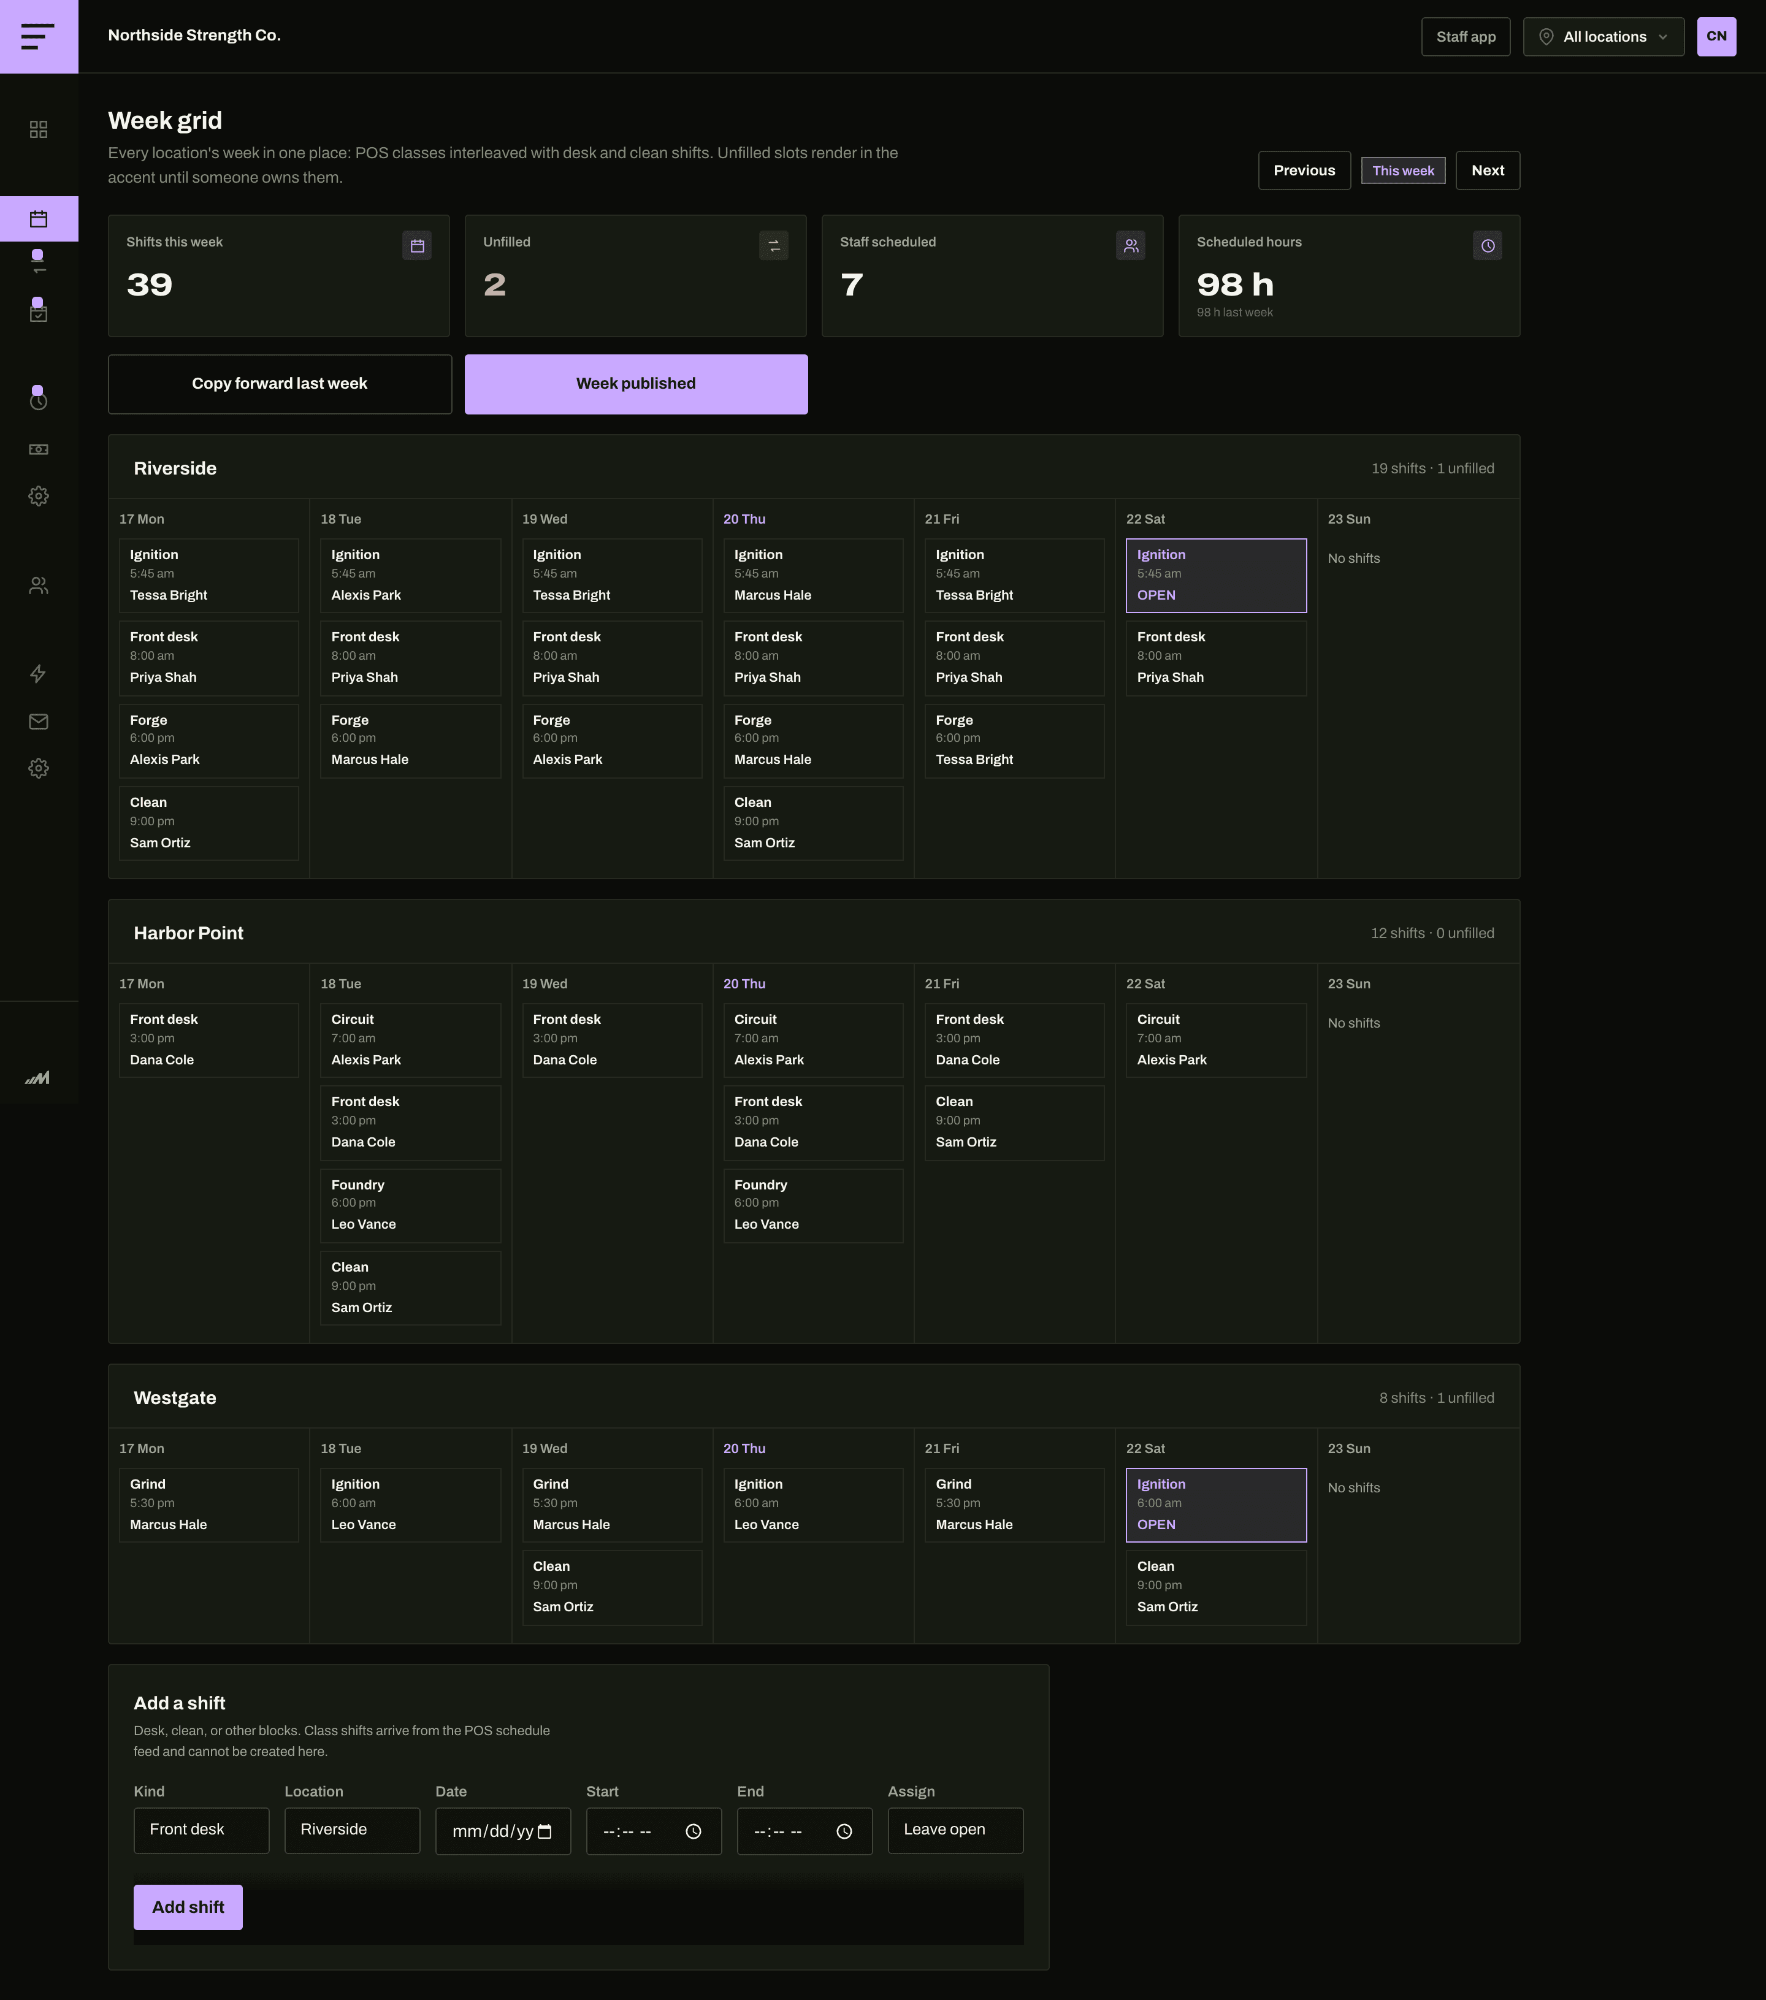Open the banknote payroll icon in sidebar
The width and height of the screenshot is (1766, 2000).
pyautogui.click(x=38, y=449)
